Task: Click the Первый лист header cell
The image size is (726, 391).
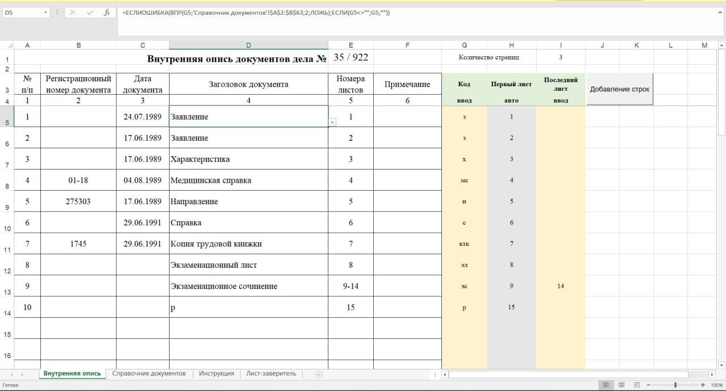Action: click(x=512, y=84)
